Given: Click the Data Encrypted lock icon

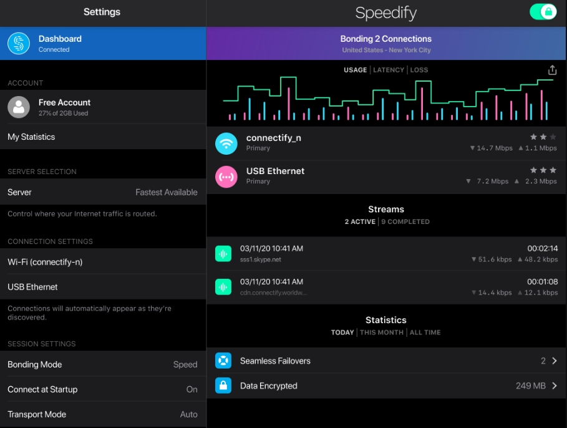Looking at the screenshot, I should click(223, 386).
